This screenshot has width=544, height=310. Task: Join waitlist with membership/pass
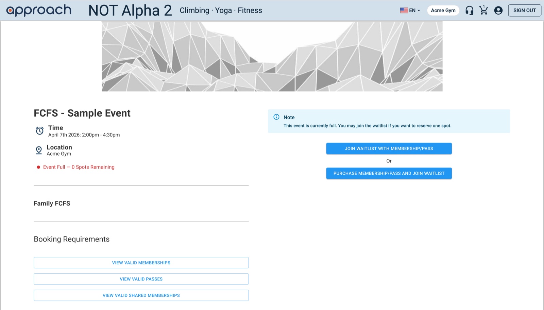coord(389,149)
